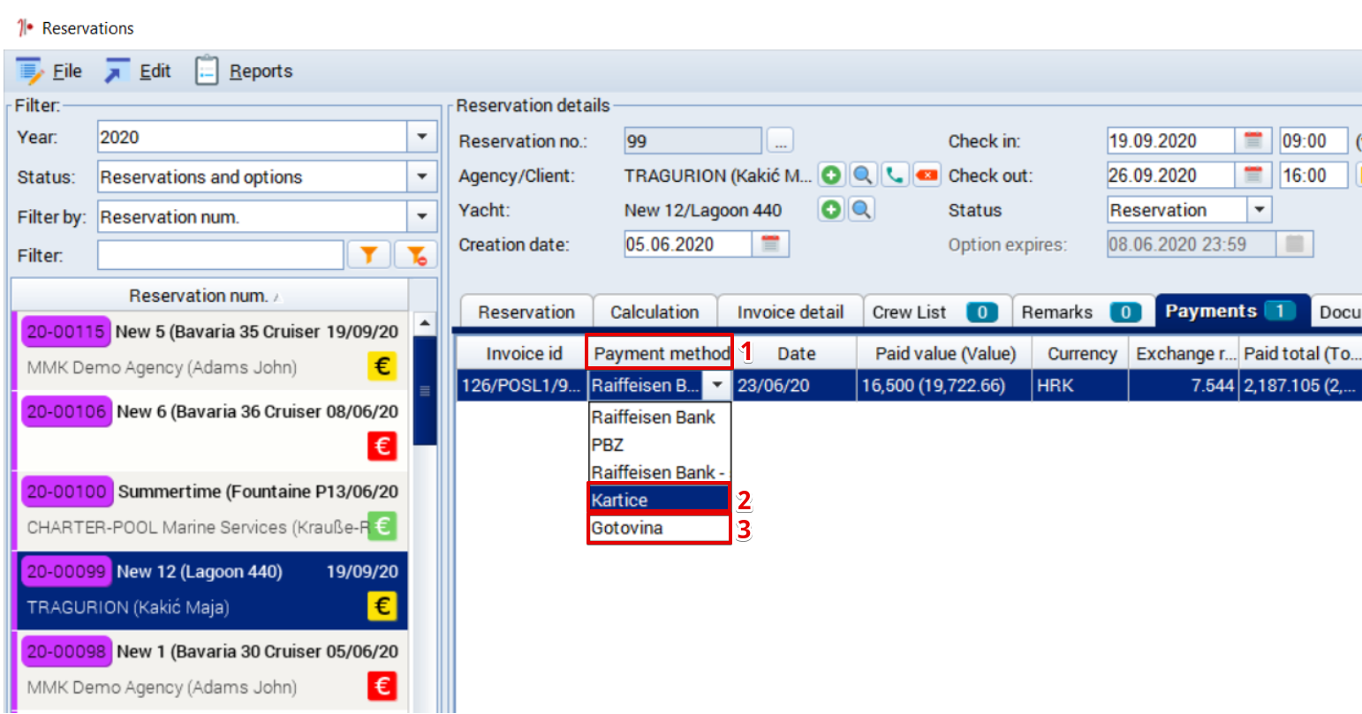
Task: Click green euro icon on reservation 20-00100
Action: coord(382,526)
